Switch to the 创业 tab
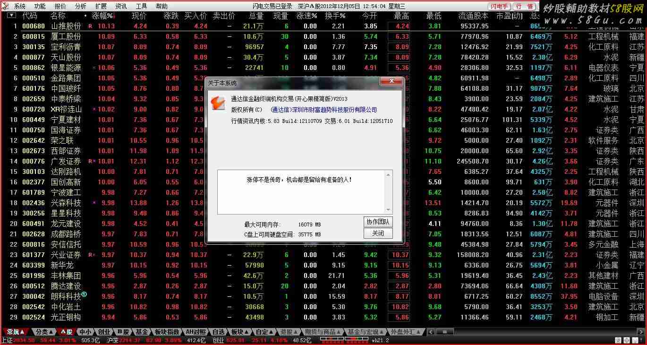Screen dimensions: 647x345 104,332
